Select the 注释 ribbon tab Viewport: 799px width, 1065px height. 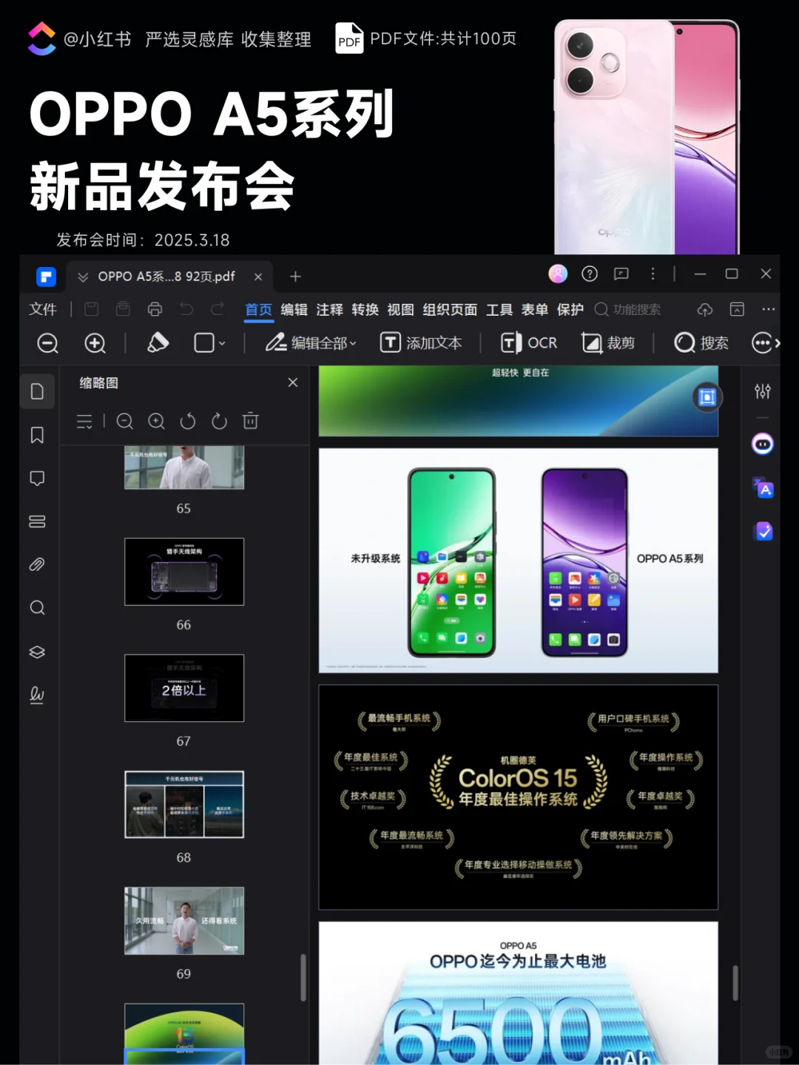[330, 310]
